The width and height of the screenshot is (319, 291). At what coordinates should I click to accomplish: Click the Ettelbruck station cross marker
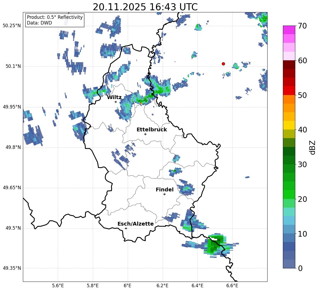(145, 134)
